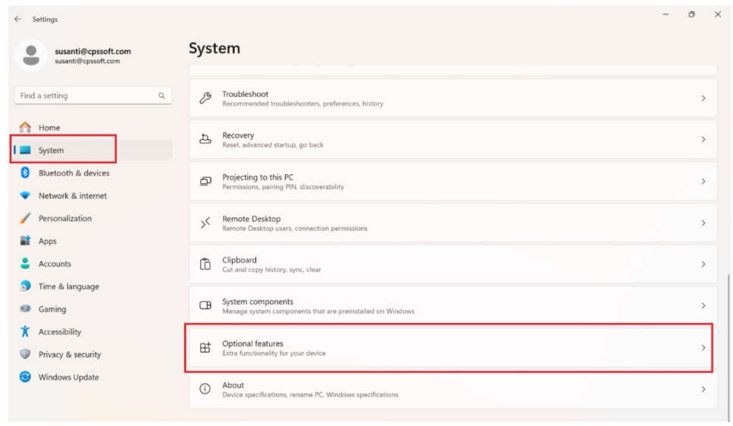The image size is (733, 426).
Task: Click the Find a setting search box
Action: (93, 95)
